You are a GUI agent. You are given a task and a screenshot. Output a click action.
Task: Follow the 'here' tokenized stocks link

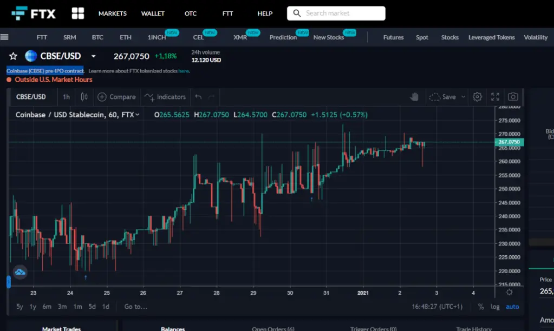(x=184, y=71)
